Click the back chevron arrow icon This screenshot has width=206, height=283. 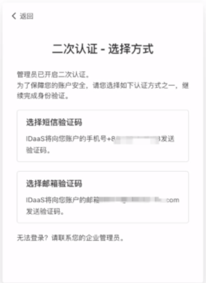pos(14,16)
